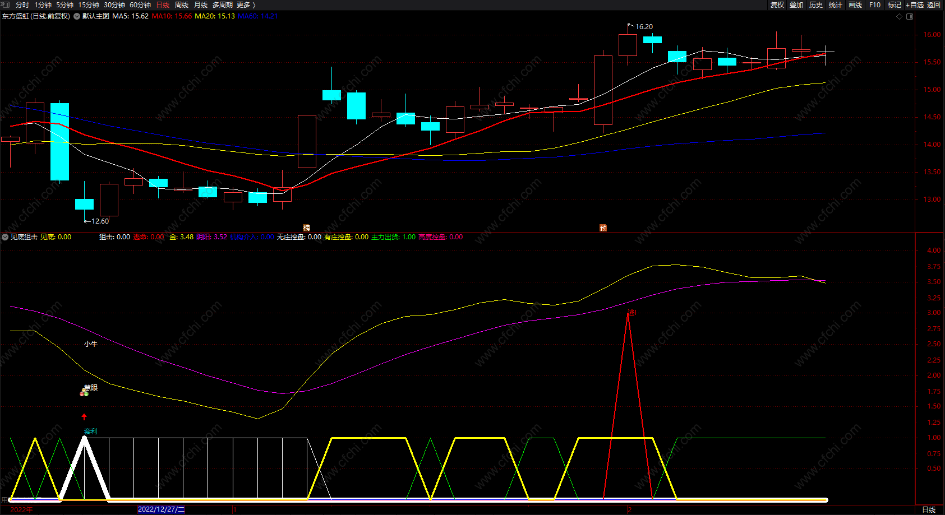
Task: Click the green 主力出货: 1.00 value
Action: (393, 237)
